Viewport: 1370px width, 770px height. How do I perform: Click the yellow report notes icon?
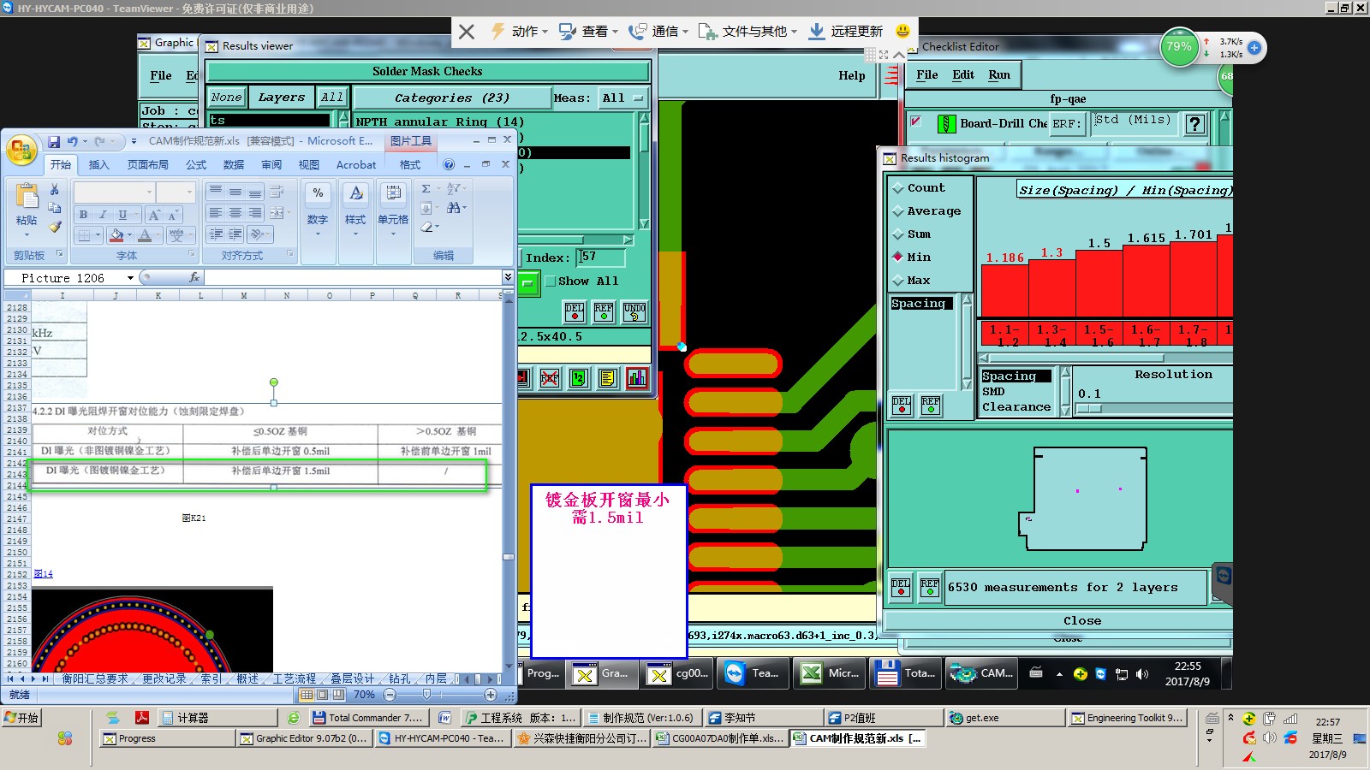(608, 378)
